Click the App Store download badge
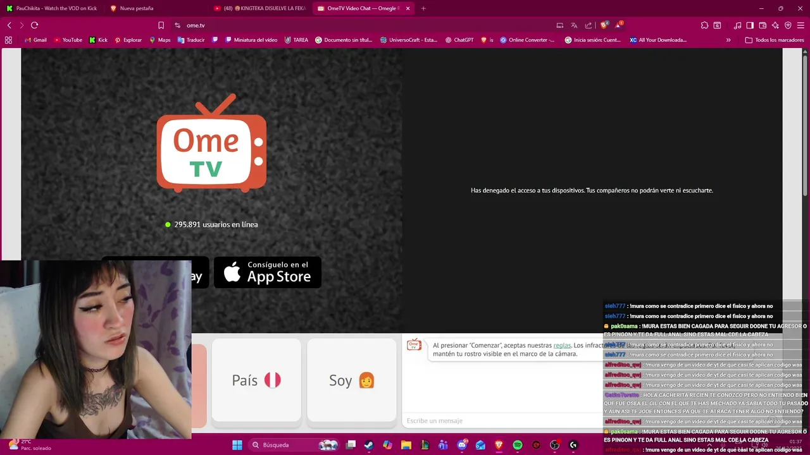 tap(268, 272)
